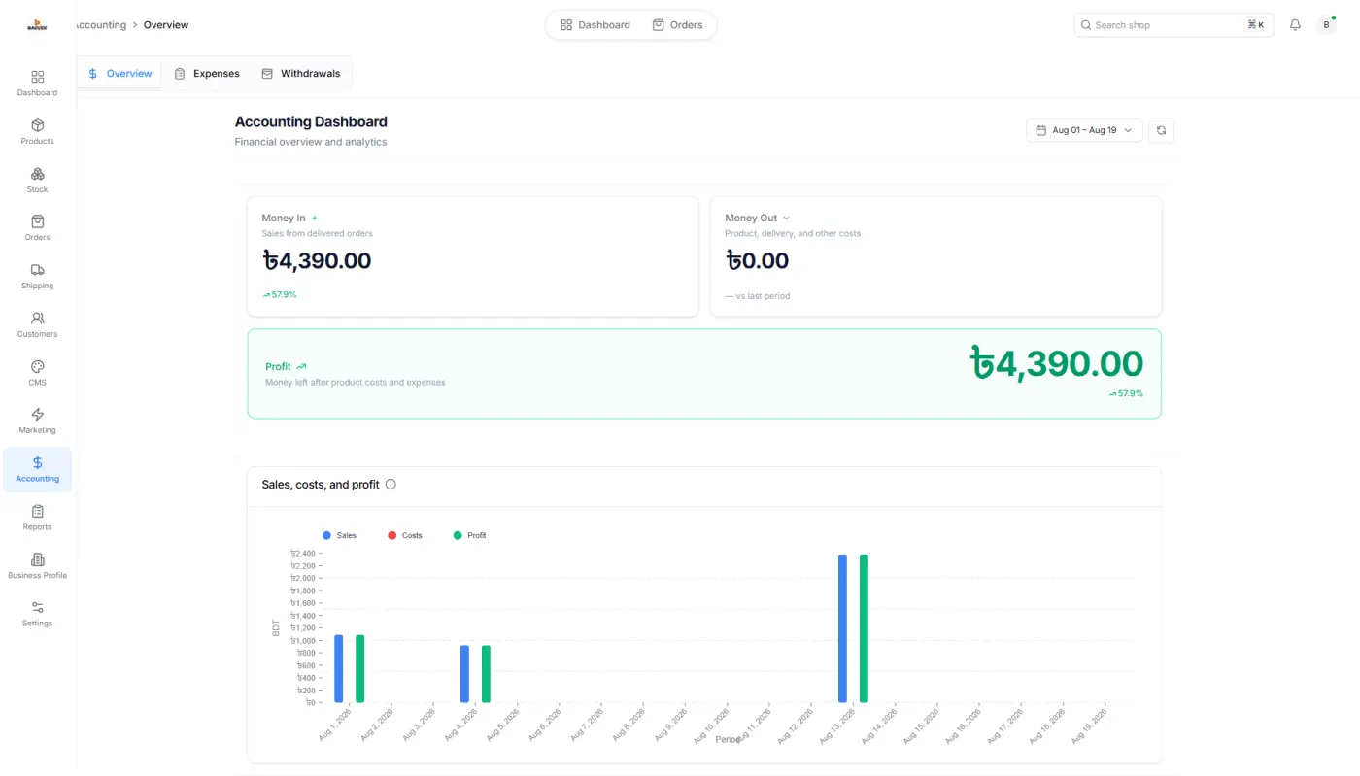Click the Bagdex logo
The height and width of the screenshot is (776, 1360).
click(37, 25)
